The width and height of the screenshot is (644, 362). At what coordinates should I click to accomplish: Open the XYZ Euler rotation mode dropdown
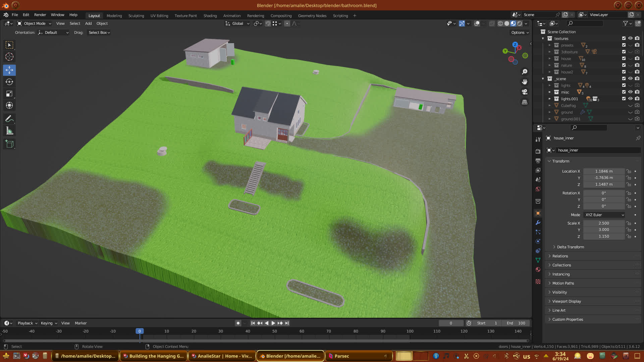[604, 215]
